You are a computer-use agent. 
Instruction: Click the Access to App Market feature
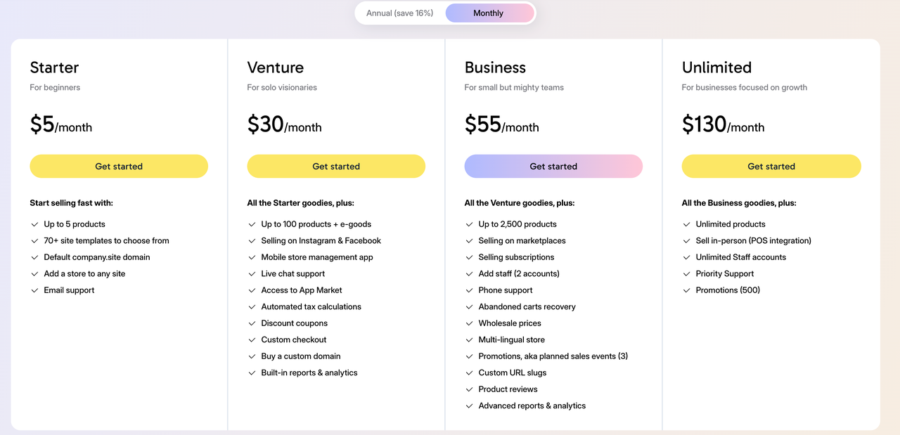click(x=302, y=290)
